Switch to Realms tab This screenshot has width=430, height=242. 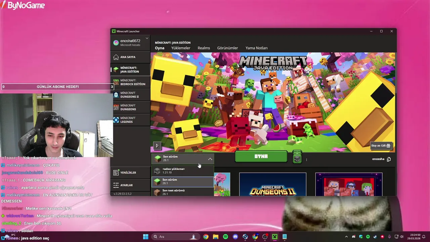(204, 48)
